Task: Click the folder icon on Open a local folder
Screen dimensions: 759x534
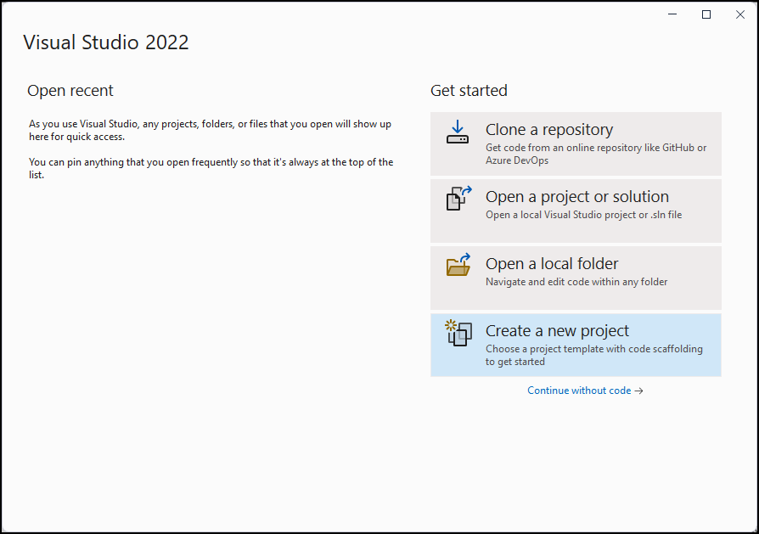Action: pos(458,266)
